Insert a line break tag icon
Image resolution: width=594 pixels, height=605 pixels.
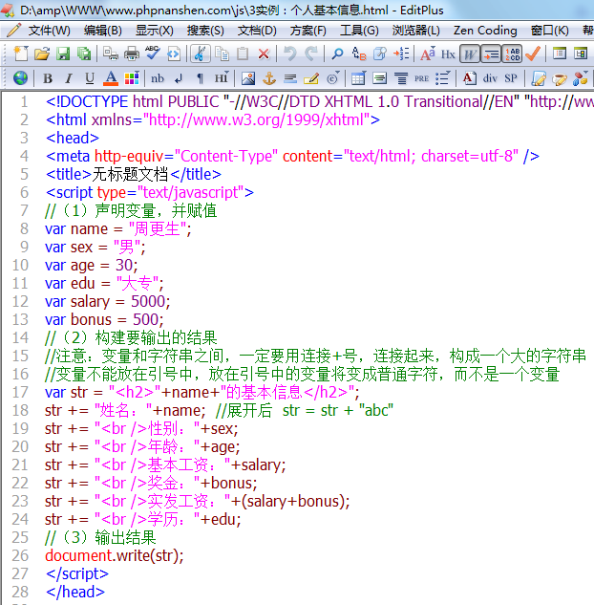tap(179, 78)
